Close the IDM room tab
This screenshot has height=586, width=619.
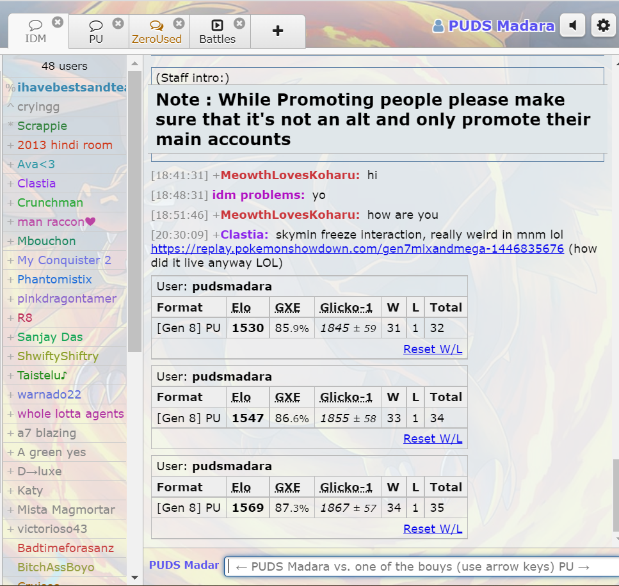58,22
